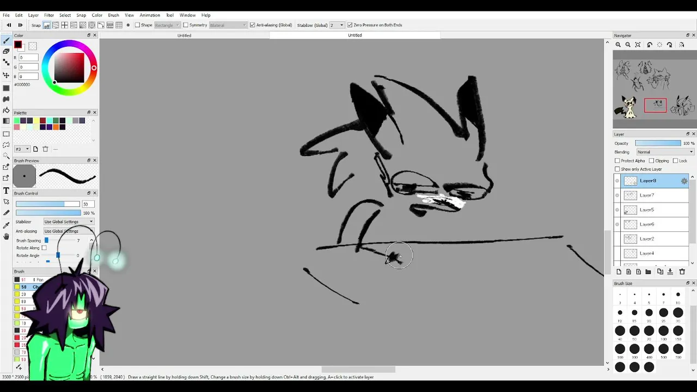Switch to first Untitled document tab

[184, 35]
